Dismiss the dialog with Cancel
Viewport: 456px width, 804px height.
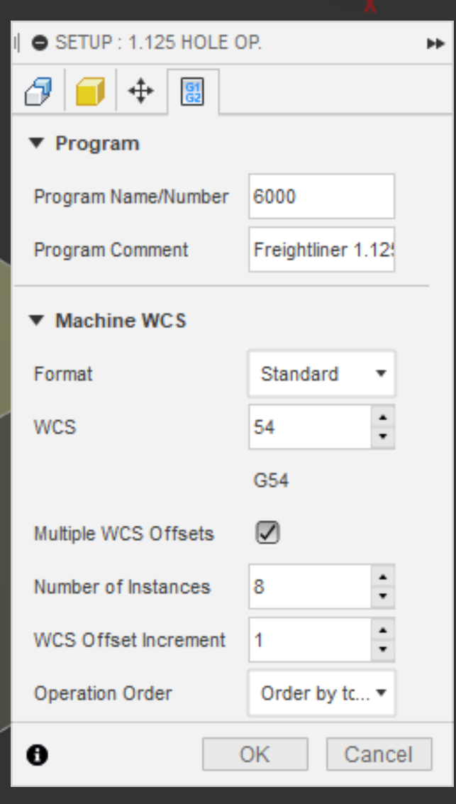(379, 754)
